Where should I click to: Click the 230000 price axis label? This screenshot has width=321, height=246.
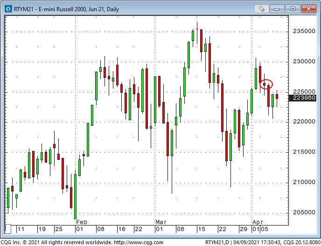(x=304, y=61)
